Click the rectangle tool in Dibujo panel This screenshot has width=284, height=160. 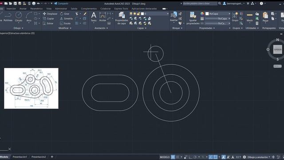(35, 14)
